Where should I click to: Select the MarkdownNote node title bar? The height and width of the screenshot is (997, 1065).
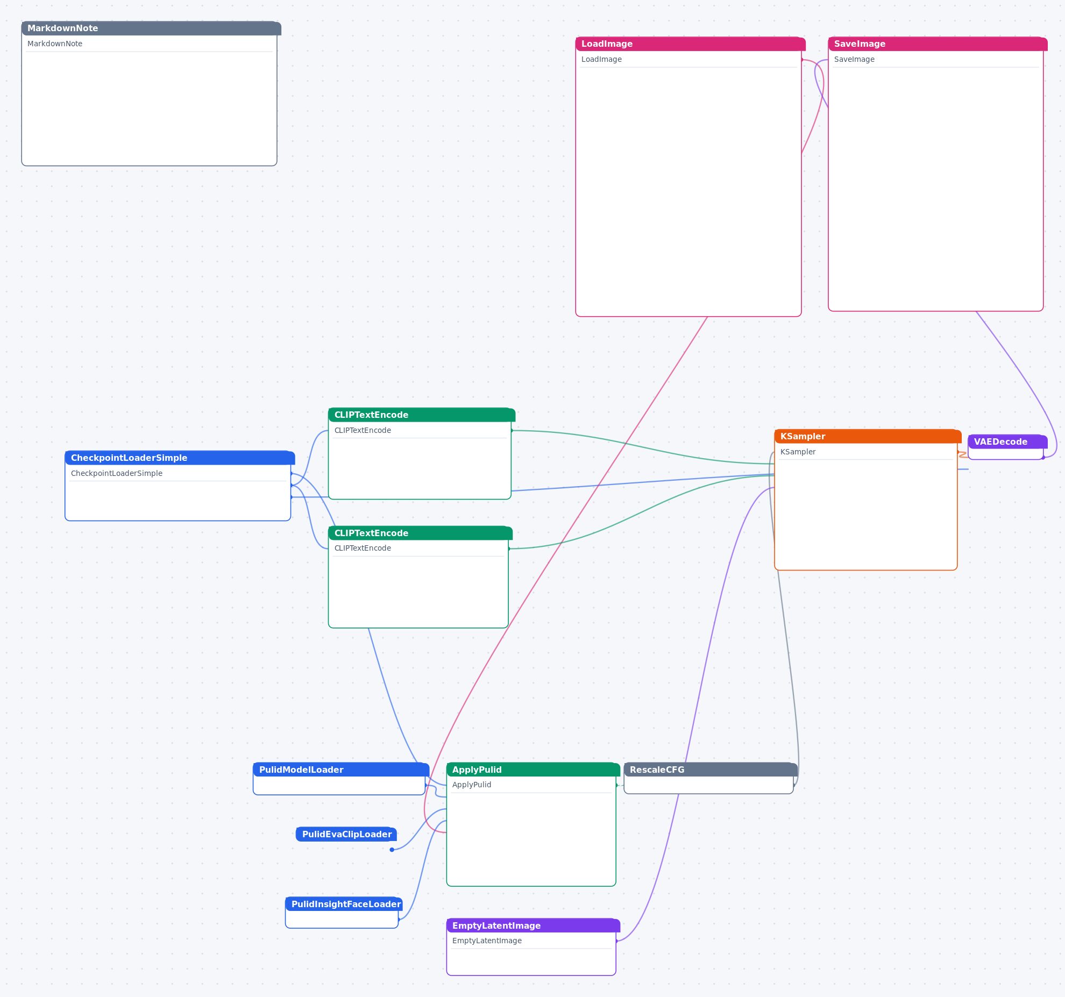[x=151, y=29]
